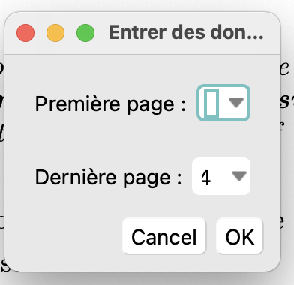Maximize the dialog with the green button

click(85, 33)
